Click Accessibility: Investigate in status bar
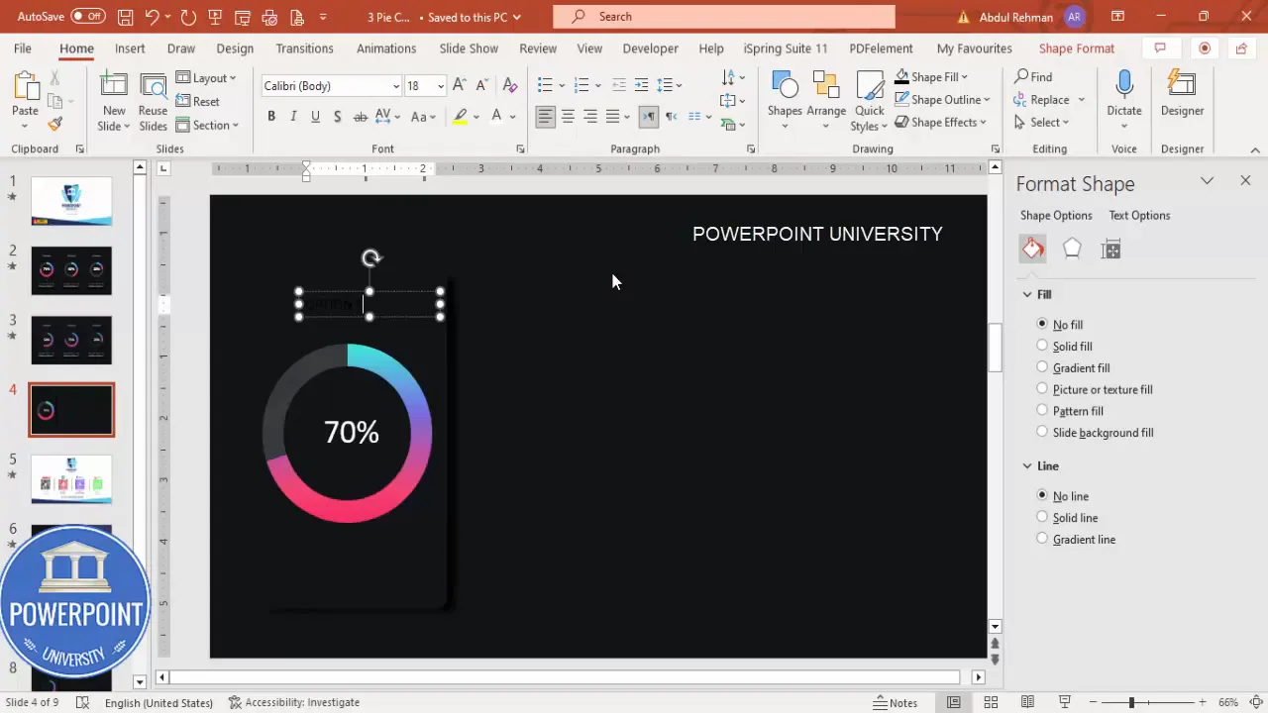Viewport: 1268px width, 713px height. pos(294,702)
